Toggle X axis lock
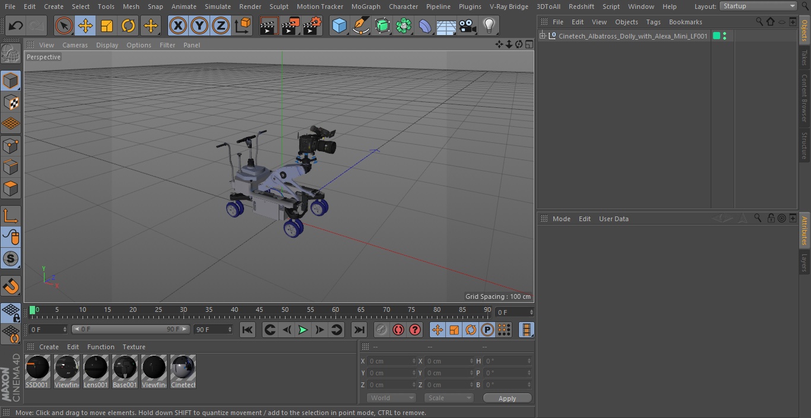This screenshot has height=418, width=811. tap(178, 25)
